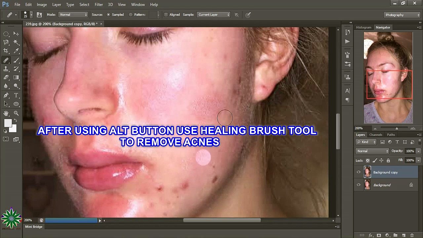Open the File menu
This screenshot has height=238, width=423.
coord(17,5)
